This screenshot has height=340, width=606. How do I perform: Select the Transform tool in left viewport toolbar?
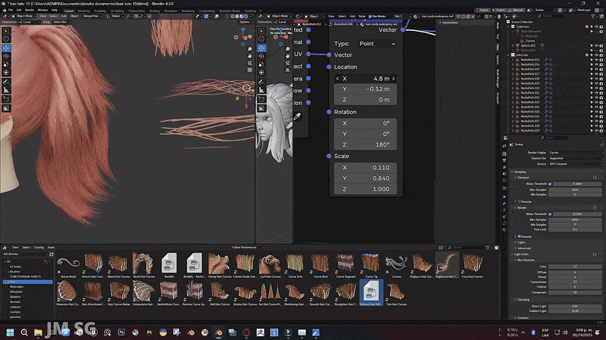pyautogui.click(x=6, y=73)
